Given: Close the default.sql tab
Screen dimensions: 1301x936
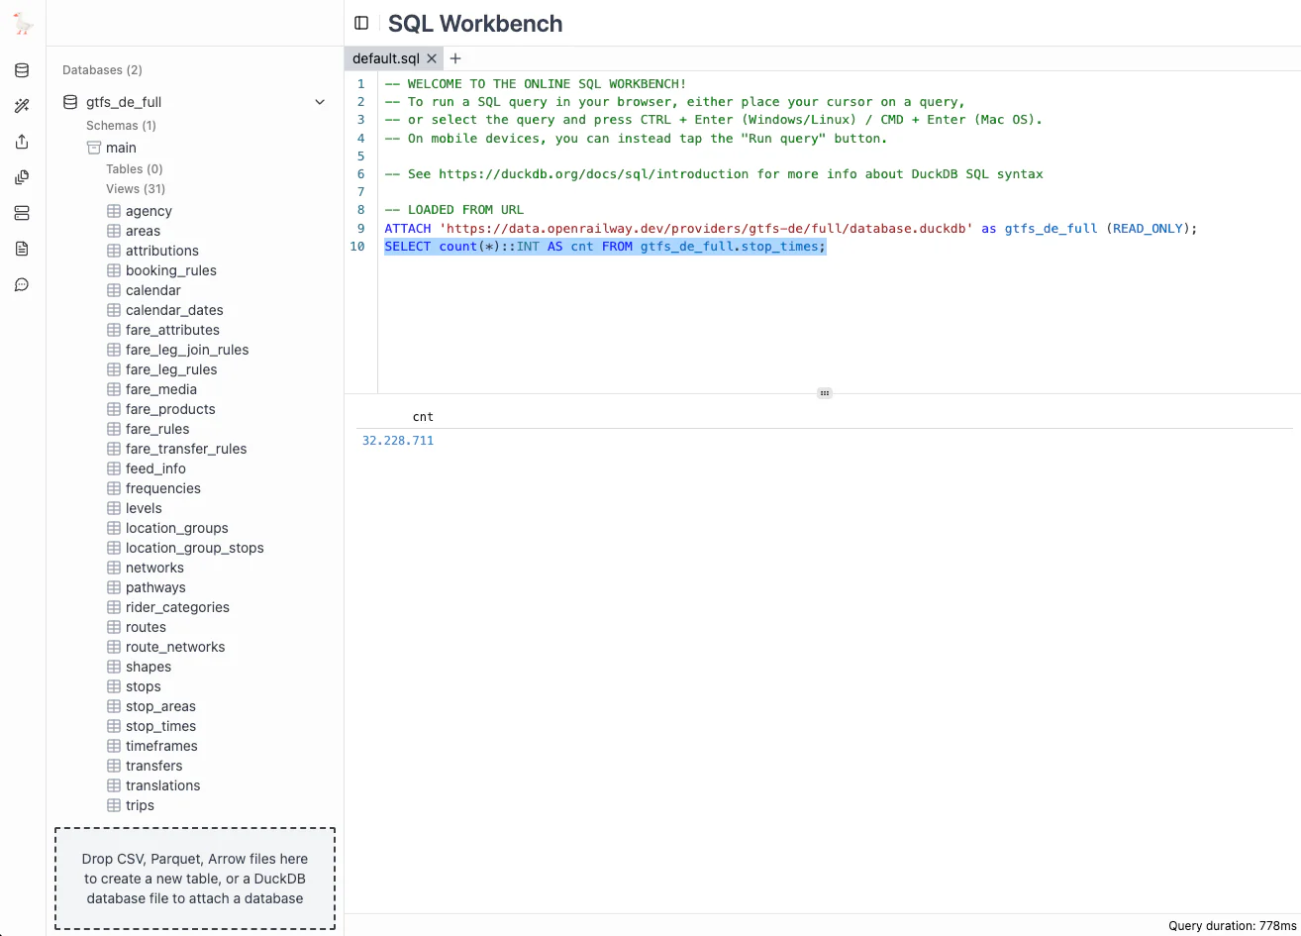Looking at the screenshot, I should (432, 58).
